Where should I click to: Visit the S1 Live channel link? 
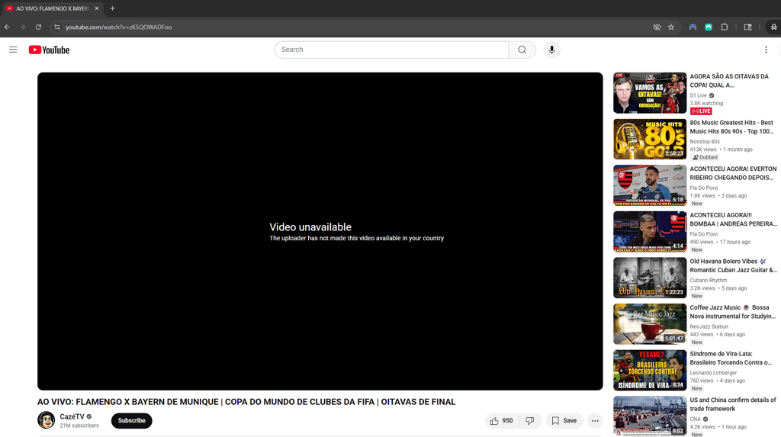tap(699, 95)
